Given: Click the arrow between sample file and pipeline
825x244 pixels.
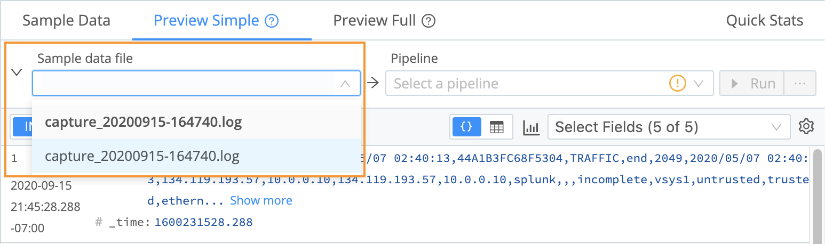Looking at the screenshot, I should [x=373, y=83].
